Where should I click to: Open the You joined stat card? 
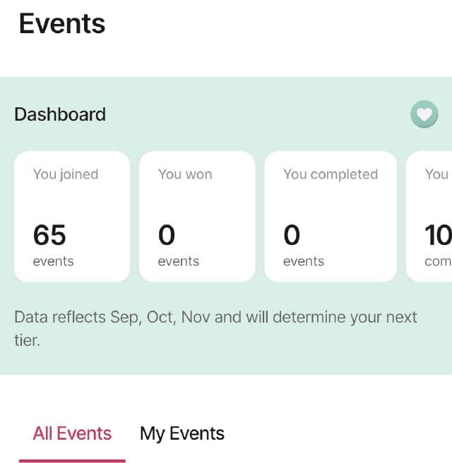(72, 217)
